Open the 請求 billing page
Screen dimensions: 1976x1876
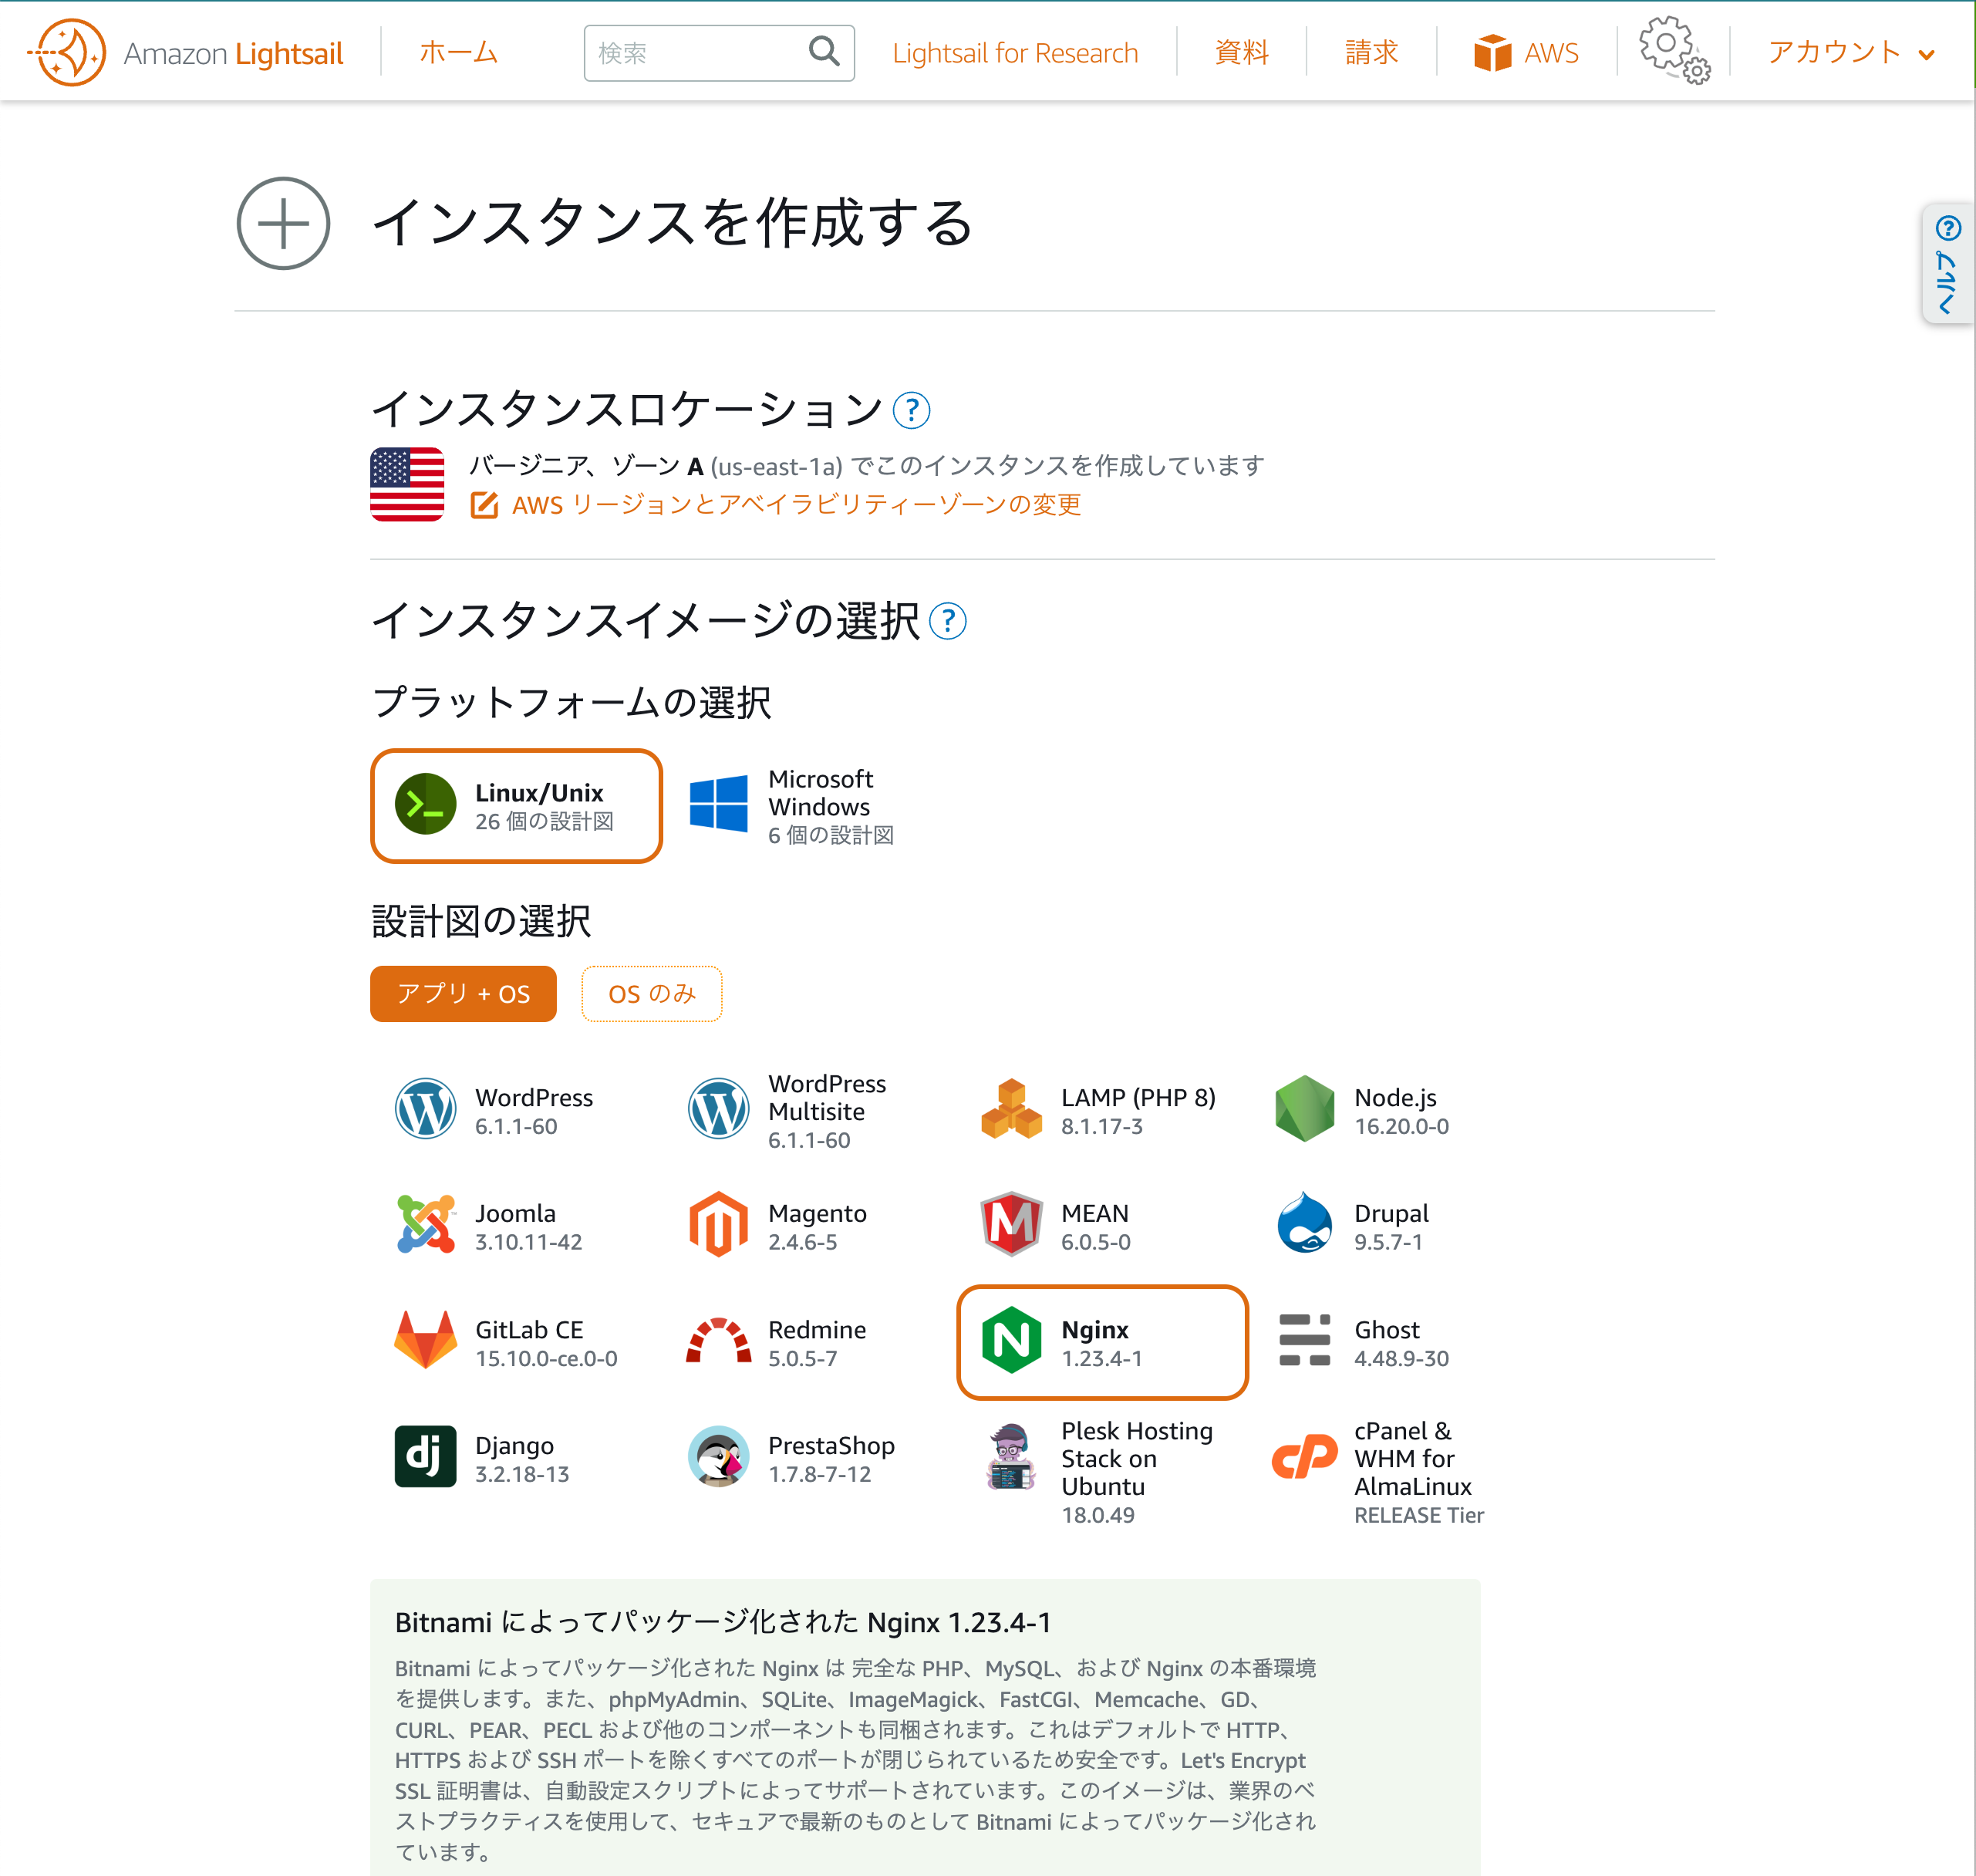click(1371, 52)
